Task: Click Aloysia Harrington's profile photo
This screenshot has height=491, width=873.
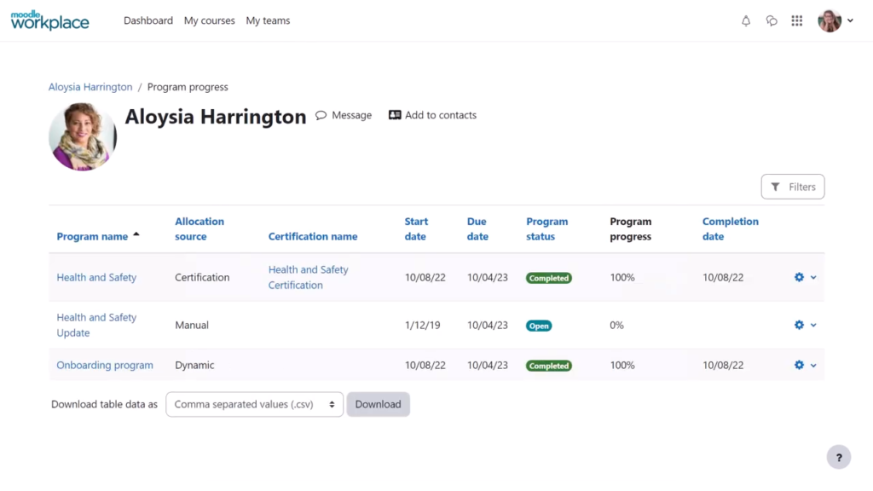Action: [x=82, y=136]
